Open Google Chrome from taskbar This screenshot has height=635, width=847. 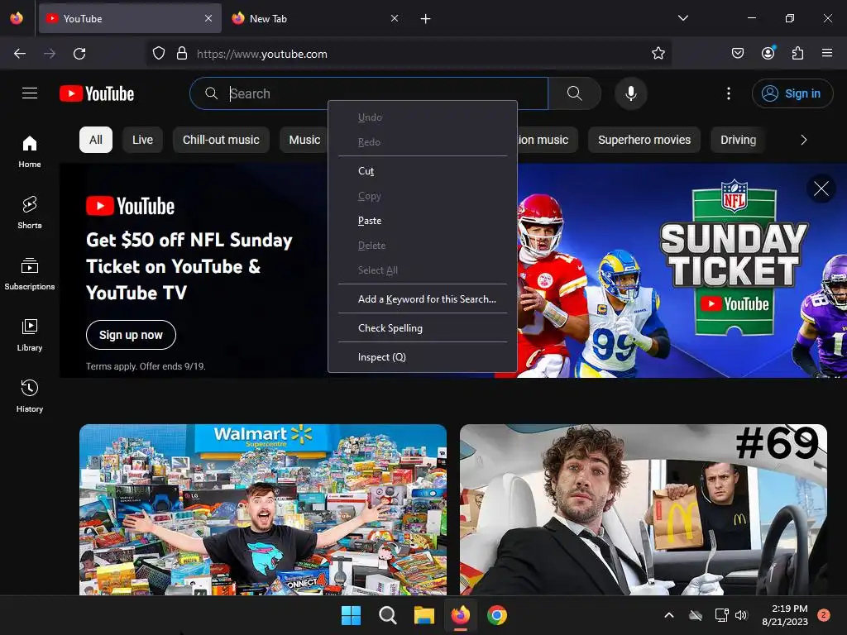point(497,615)
